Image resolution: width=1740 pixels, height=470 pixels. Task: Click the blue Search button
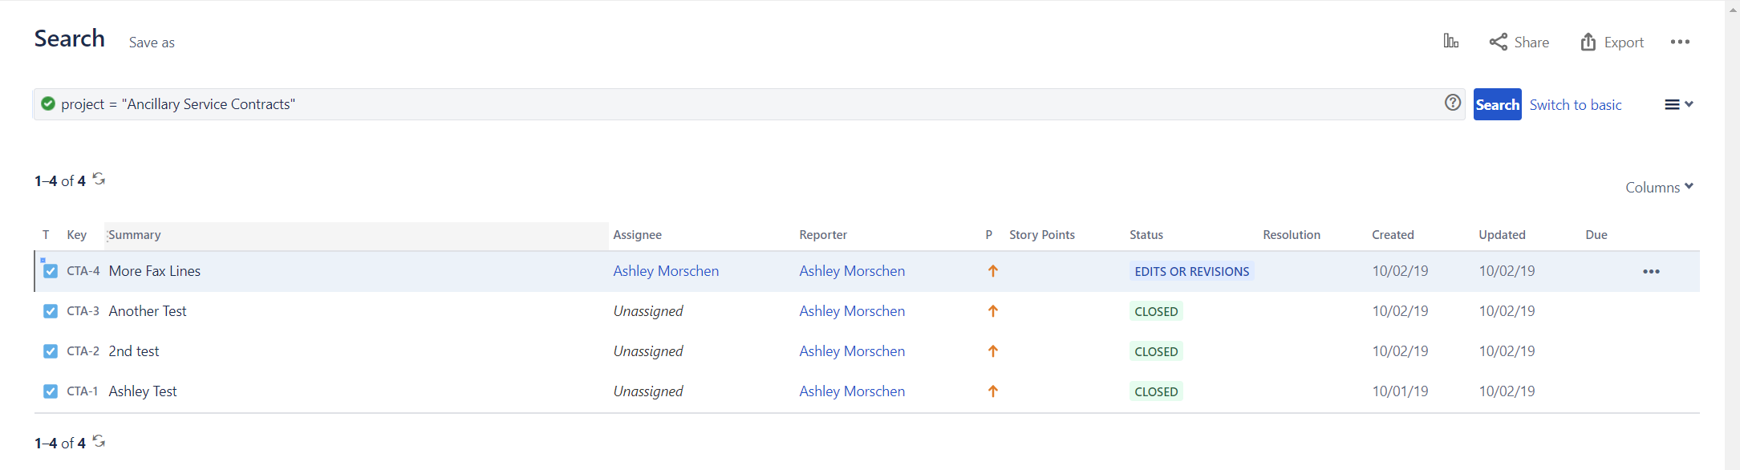coord(1497,104)
